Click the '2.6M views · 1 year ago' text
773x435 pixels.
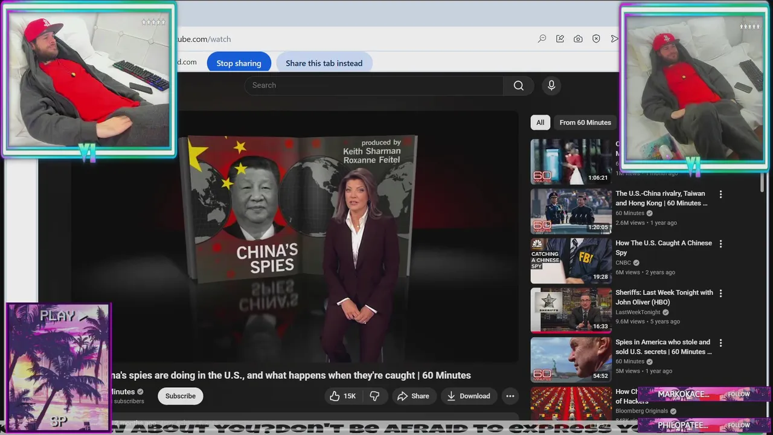tap(646, 223)
